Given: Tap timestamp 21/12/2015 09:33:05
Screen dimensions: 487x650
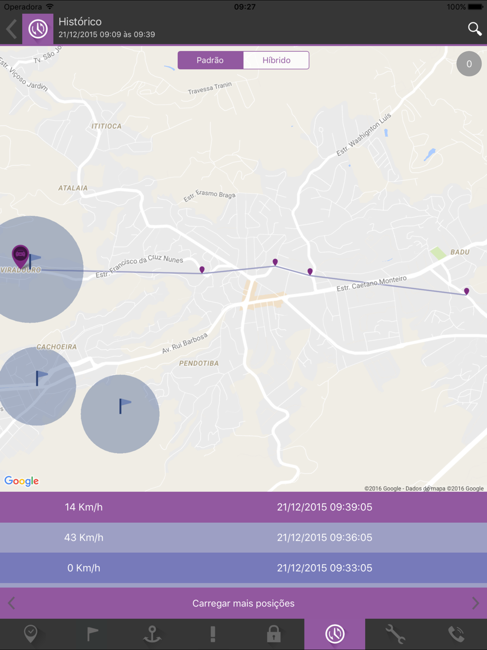Looking at the screenshot, I should tap(325, 568).
